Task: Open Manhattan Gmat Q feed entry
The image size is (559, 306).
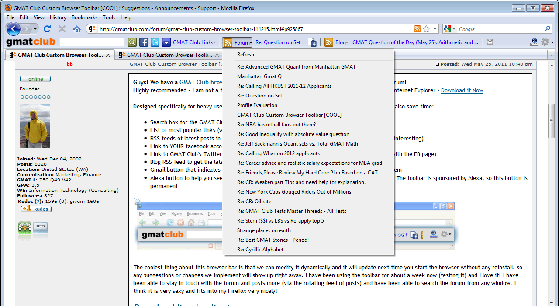Action: pos(308,76)
